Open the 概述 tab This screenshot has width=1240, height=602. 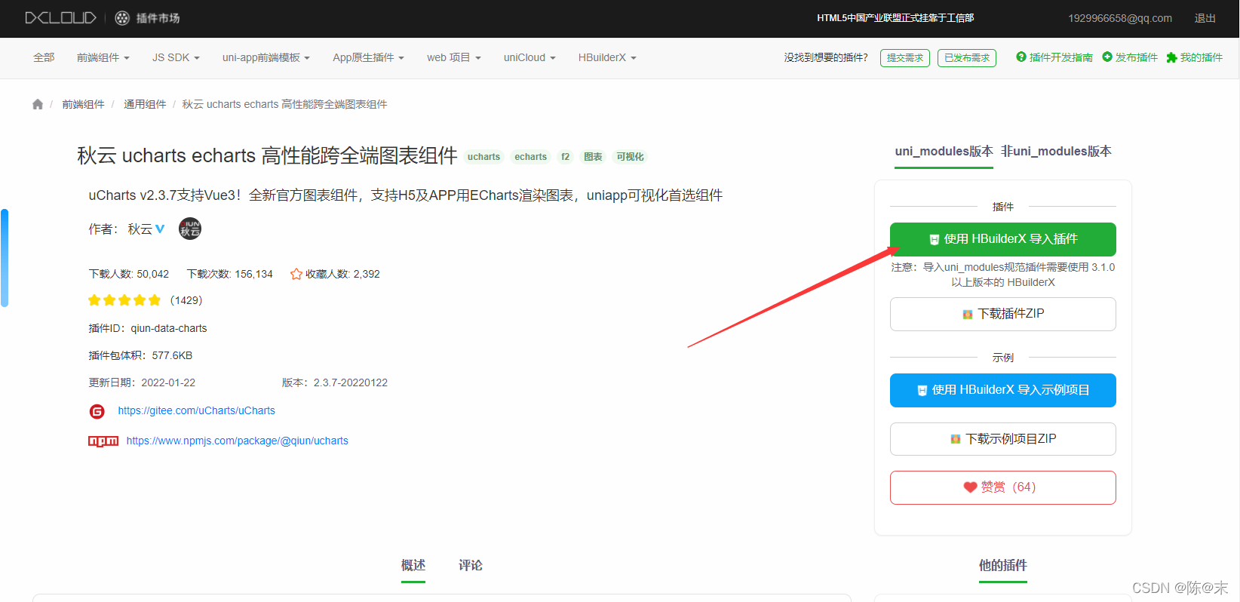tap(413, 565)
